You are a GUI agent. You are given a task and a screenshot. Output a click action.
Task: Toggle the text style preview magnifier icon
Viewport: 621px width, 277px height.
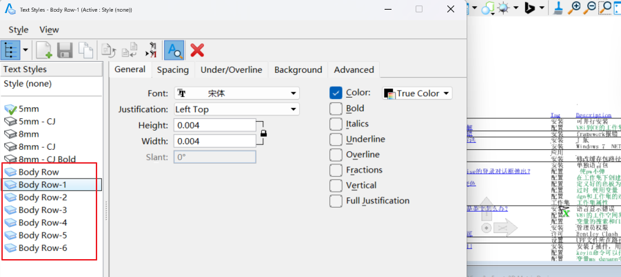coord(174,49)
